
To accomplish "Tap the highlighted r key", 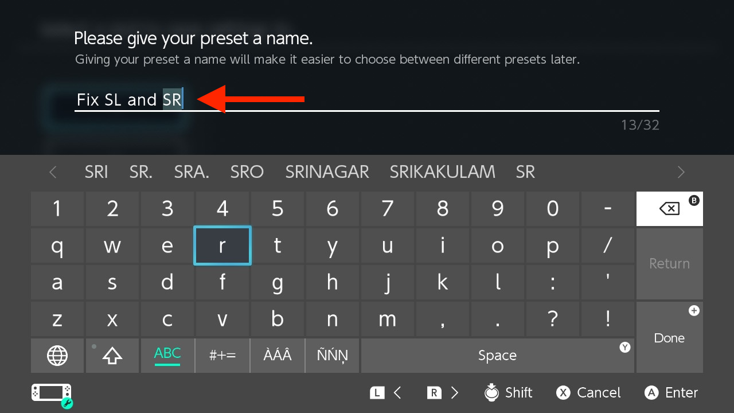I will click(x=222, y=246).
